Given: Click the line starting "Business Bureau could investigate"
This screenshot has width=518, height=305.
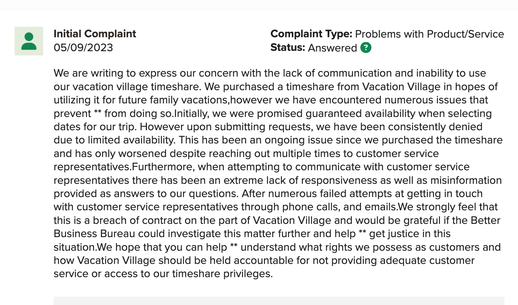Looking at the screenshot, I should [x=252, y=234].
